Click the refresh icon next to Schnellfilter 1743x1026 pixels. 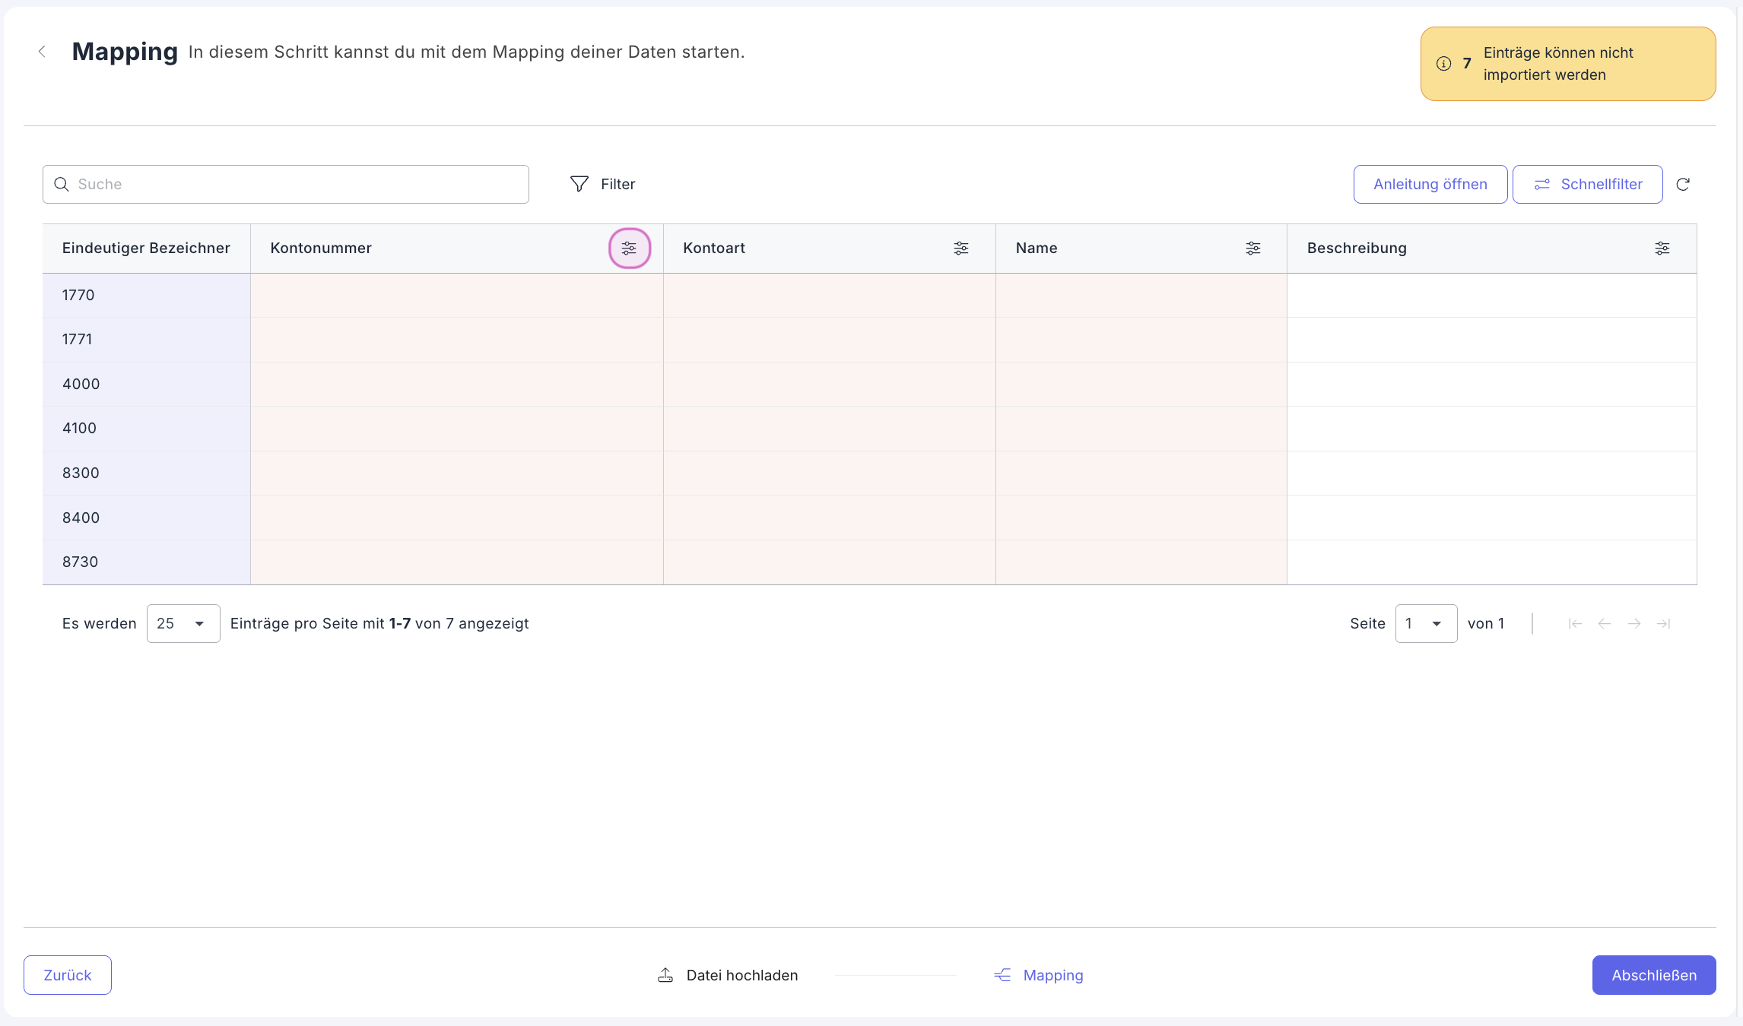coord(1682,184)
